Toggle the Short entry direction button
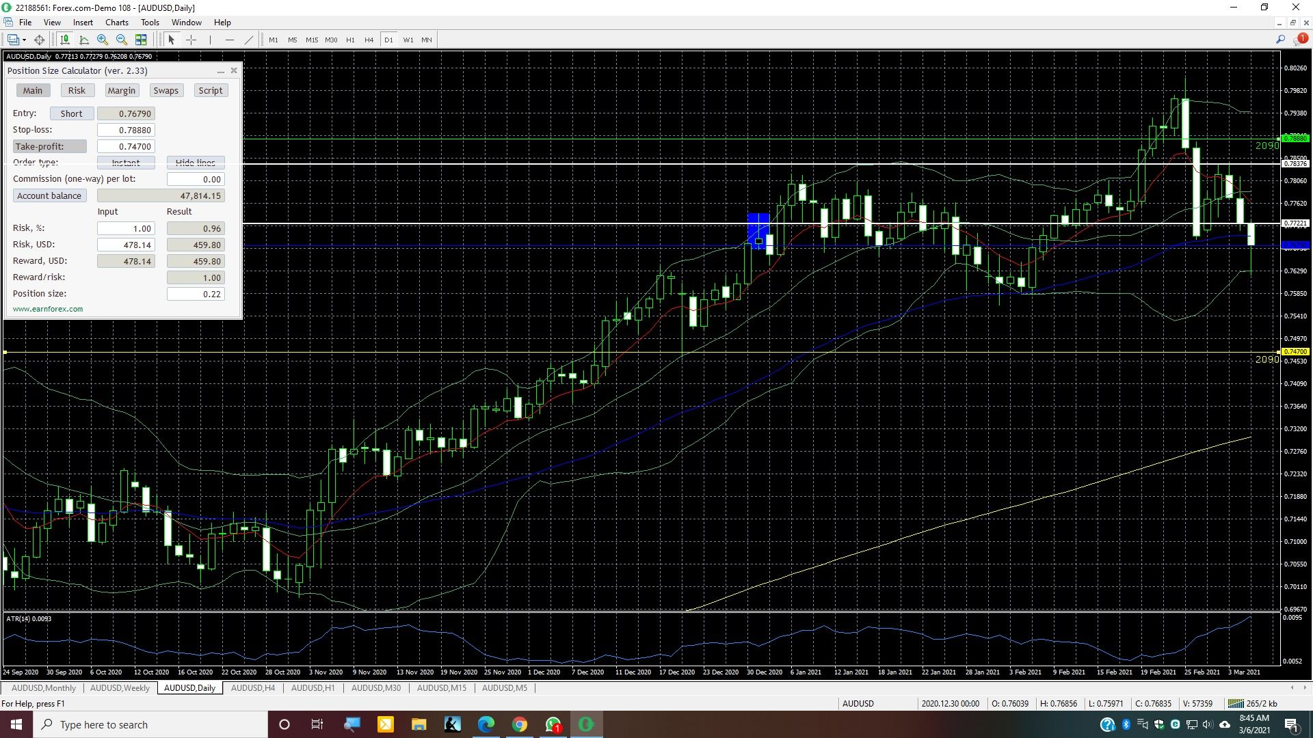Image resolution: width=1313 pixels, height=738 pixels. coord(71,113)
